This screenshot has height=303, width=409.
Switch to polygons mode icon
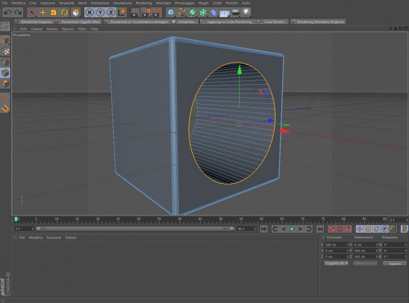5,84
